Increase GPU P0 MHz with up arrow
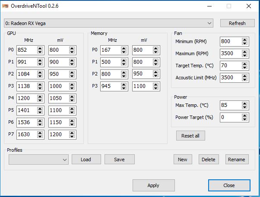The height and width of the screenshot is (197, 260). point(40,48)
